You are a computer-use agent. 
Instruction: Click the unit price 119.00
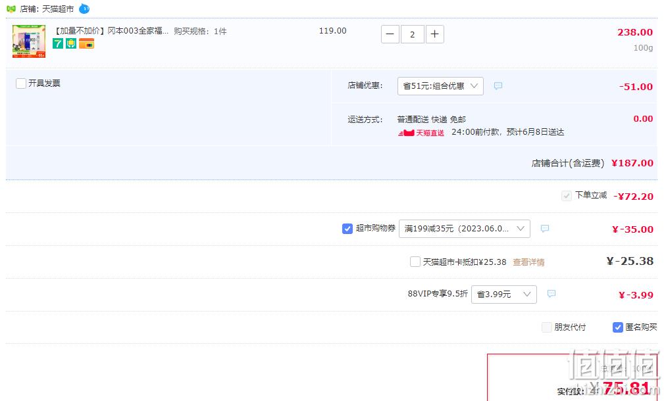332,30
